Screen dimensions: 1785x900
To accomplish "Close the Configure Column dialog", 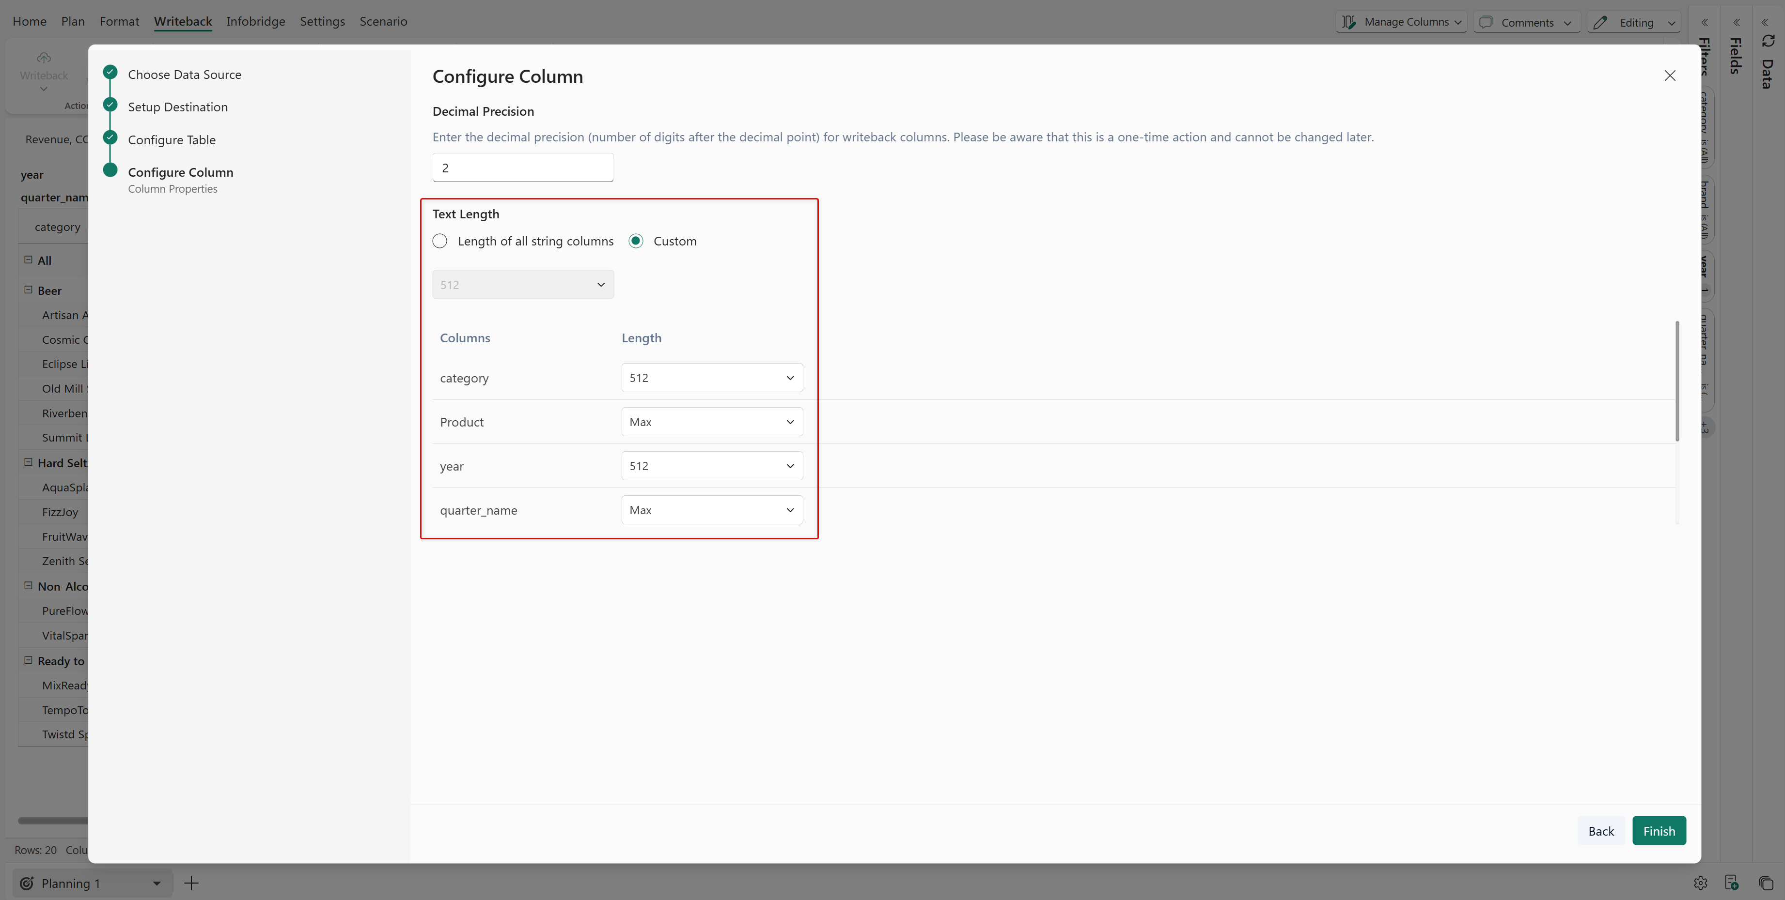I will pos(1670,76).
